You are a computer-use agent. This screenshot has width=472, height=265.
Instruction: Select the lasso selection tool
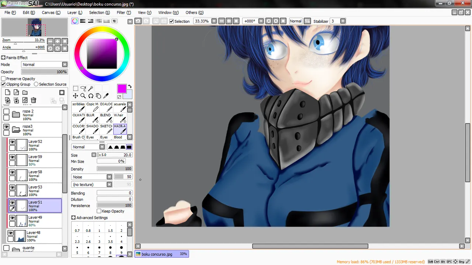pos(83,88)
